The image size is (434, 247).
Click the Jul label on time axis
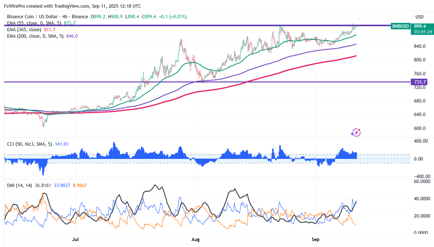point(75,239)
